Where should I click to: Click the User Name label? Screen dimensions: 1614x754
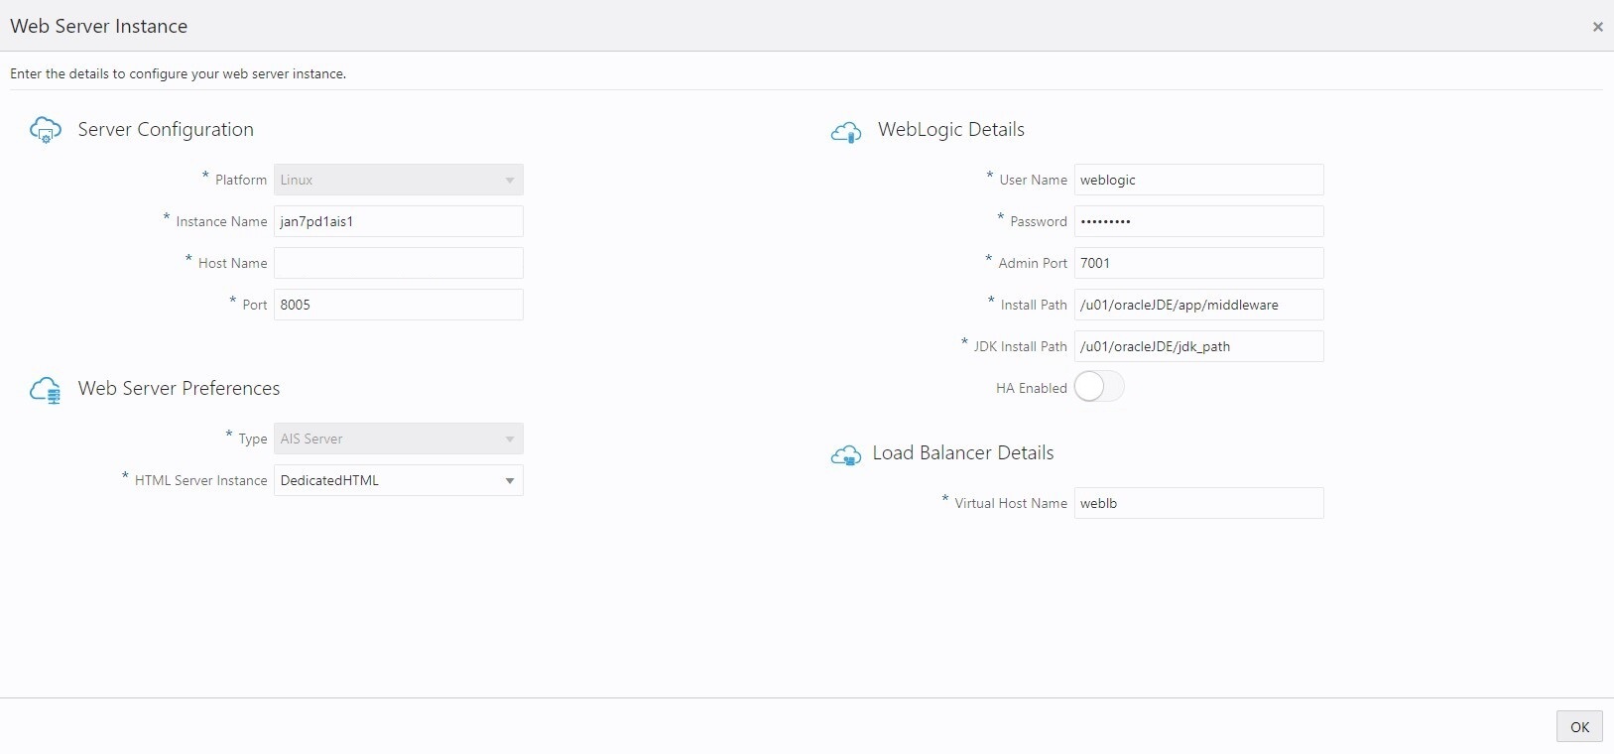pyautogui.click(x=1034, y=181)
